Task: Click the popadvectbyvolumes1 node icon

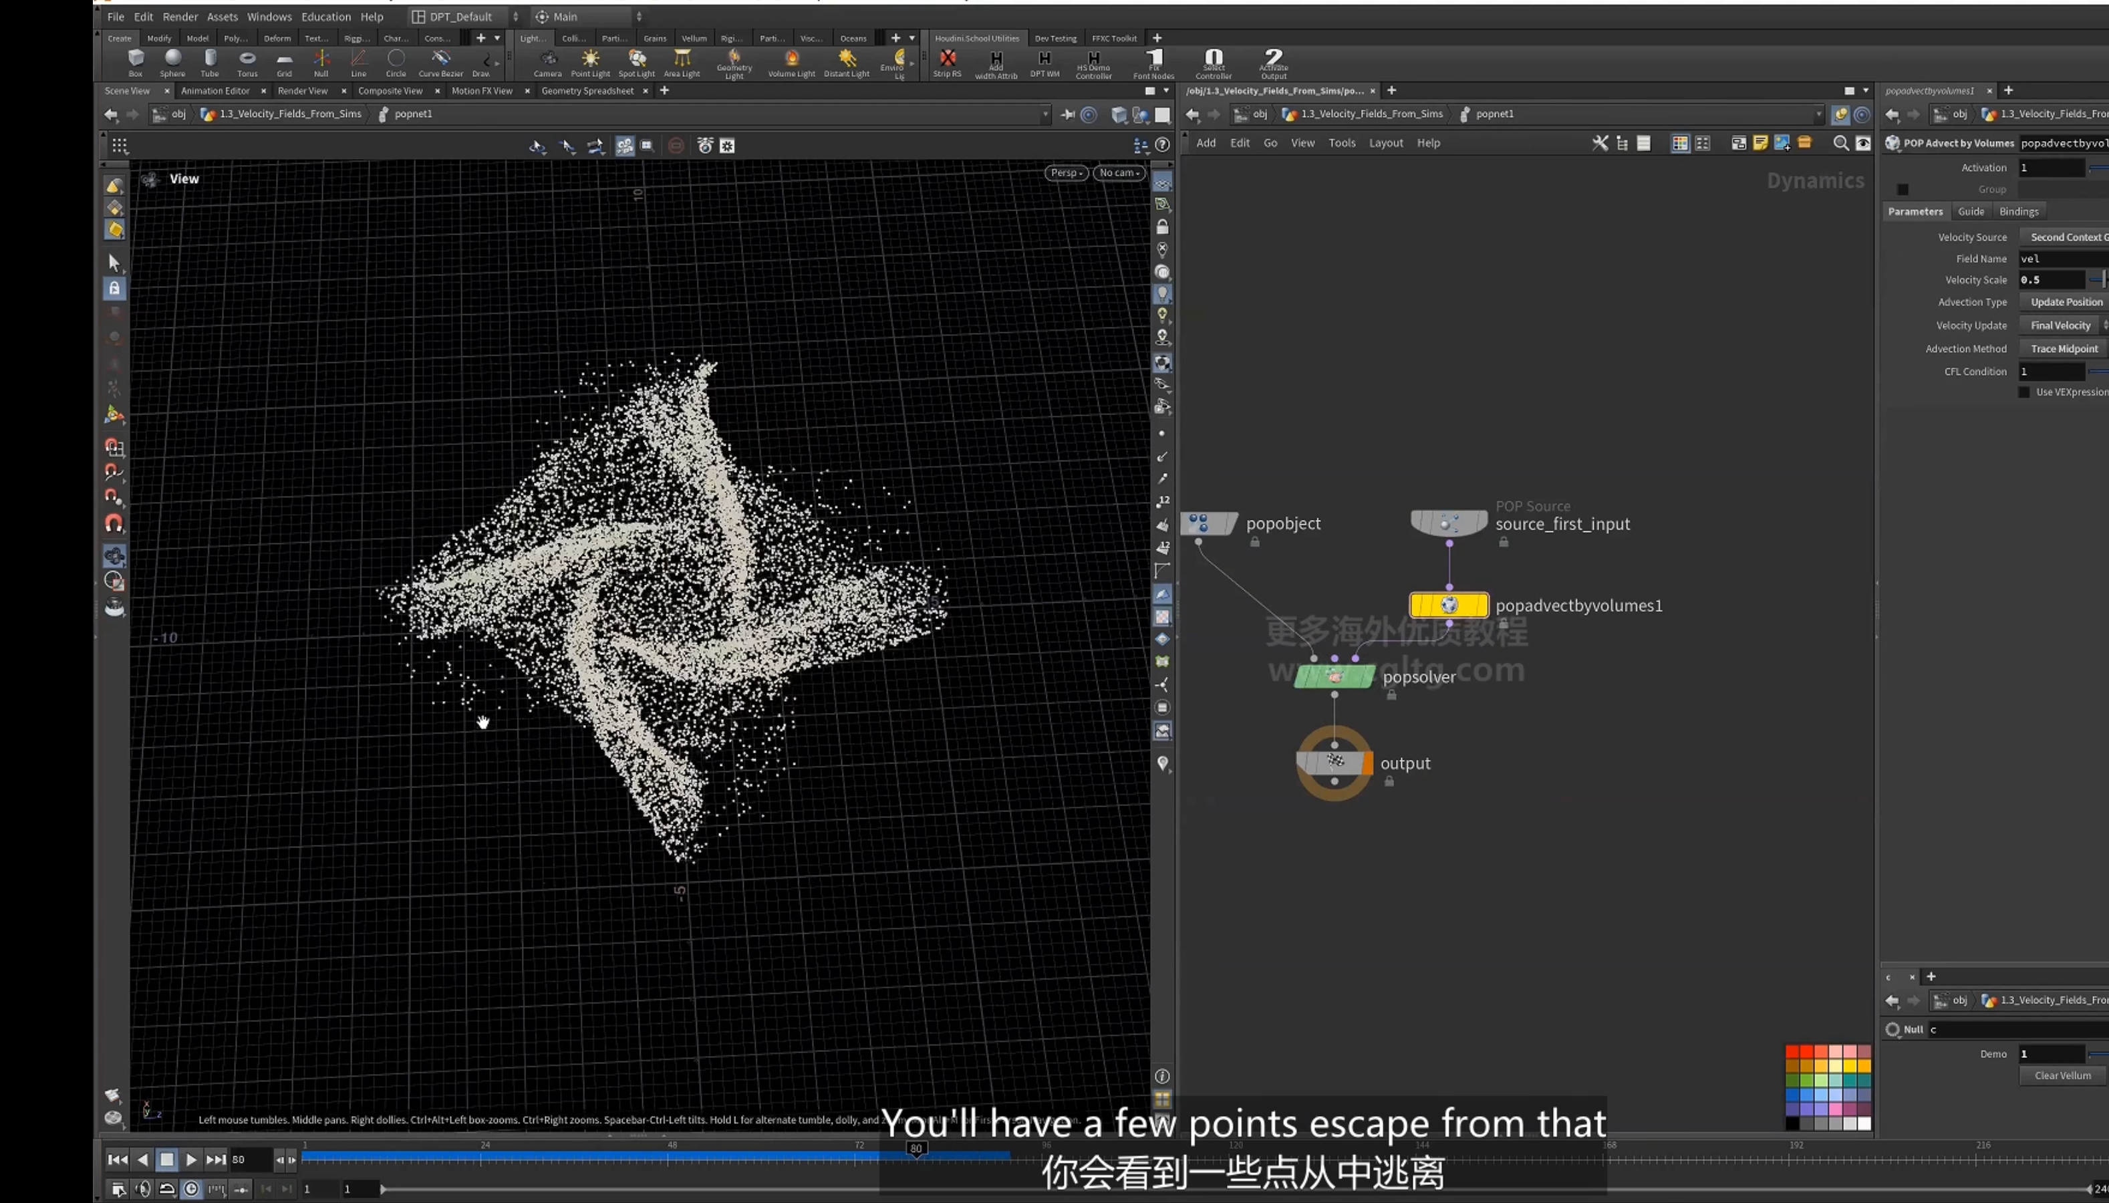Action: click(x=1449, y=605)
